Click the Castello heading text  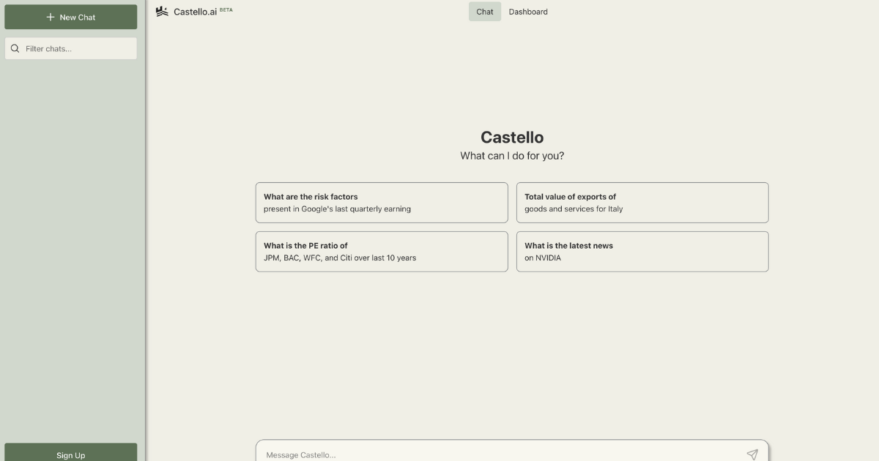click(x=512, y=138)
